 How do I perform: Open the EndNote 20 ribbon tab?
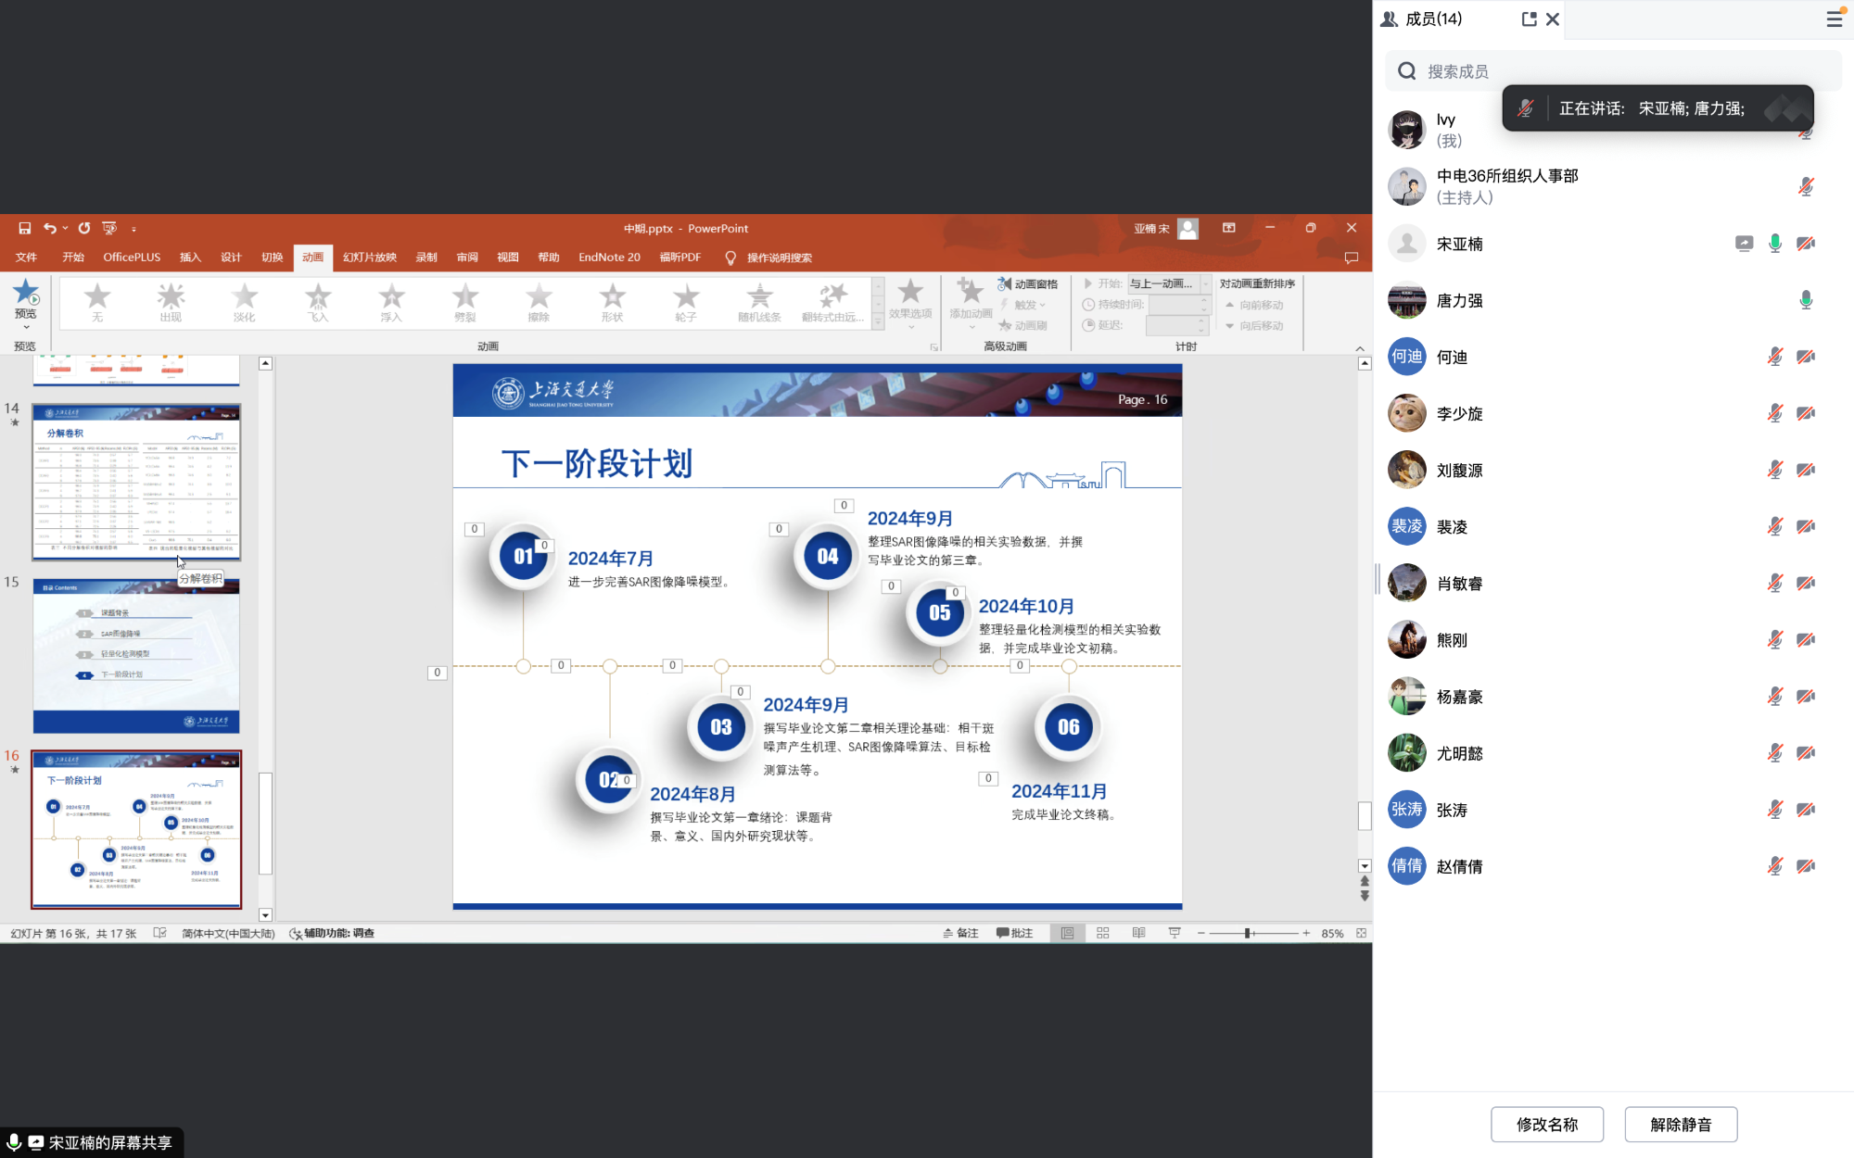(x=608, y=258)
